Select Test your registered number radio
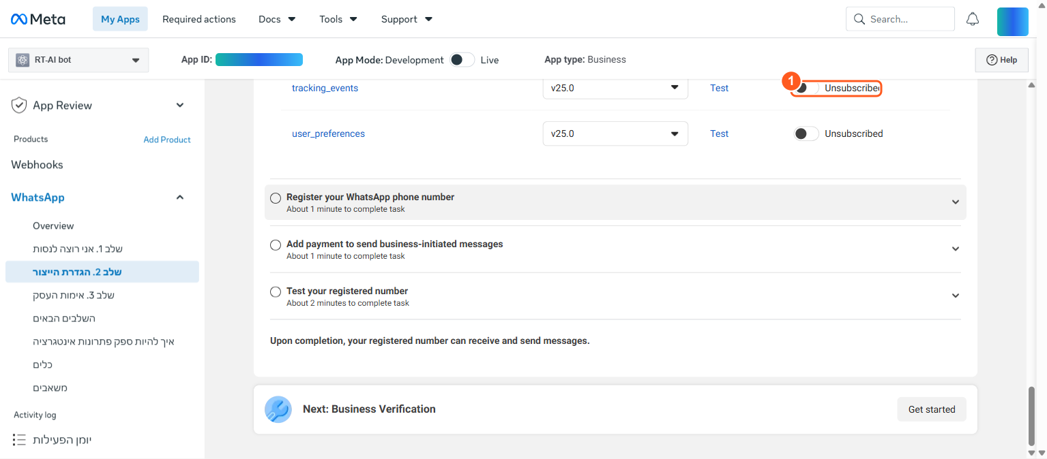This screenshot has height=459, width=1047. (276, 291)
